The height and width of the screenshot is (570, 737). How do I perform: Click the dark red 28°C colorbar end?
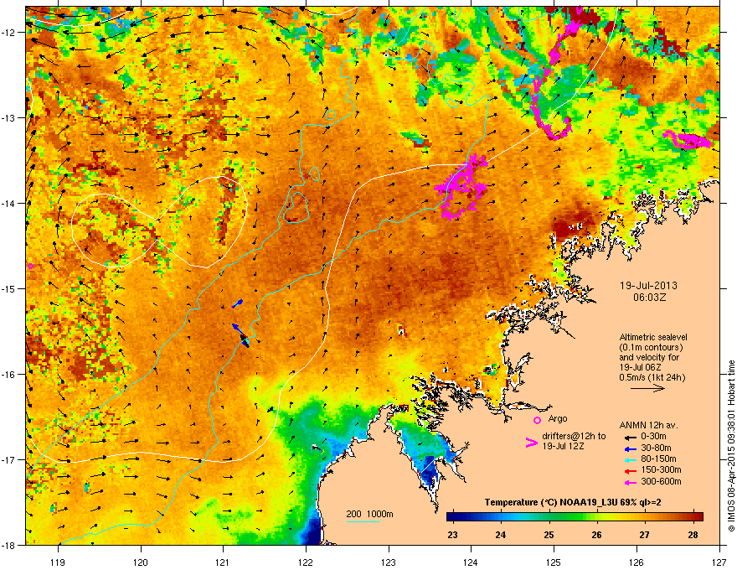pos(698,517)
